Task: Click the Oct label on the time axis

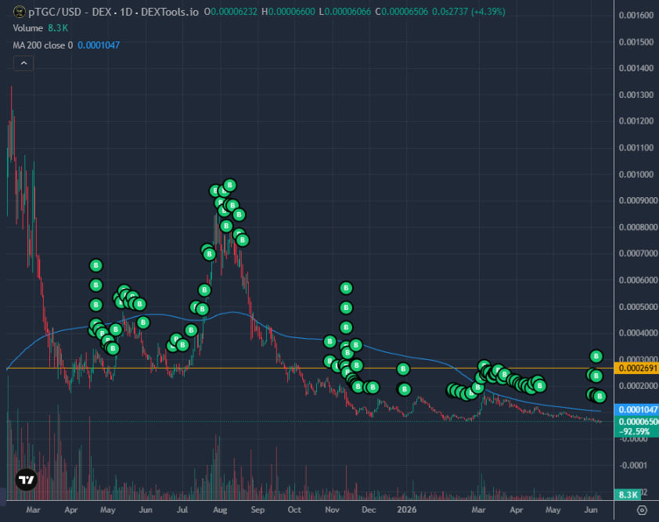Action: 294,509
